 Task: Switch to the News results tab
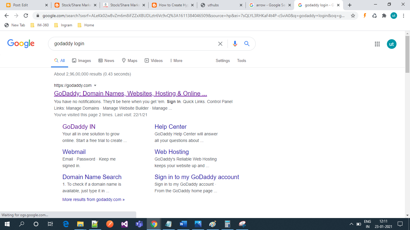click(x=106, y=60)
